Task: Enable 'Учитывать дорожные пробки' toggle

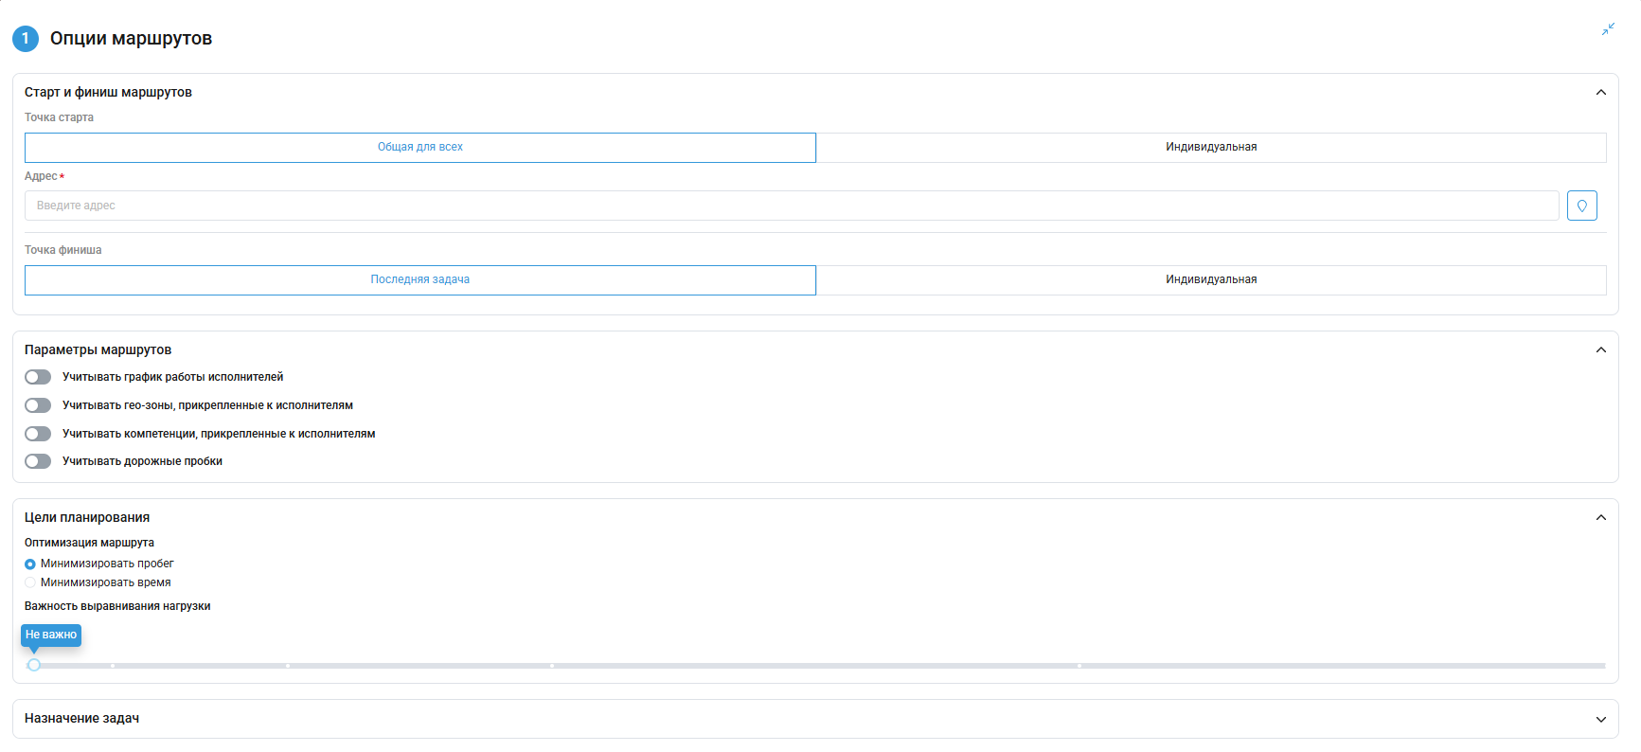Action: 38,461
